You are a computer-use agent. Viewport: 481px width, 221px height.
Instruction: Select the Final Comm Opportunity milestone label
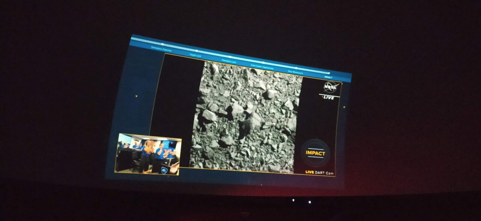(262, 67)
